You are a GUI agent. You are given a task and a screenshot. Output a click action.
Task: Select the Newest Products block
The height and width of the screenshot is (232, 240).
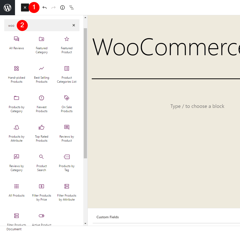41,103
